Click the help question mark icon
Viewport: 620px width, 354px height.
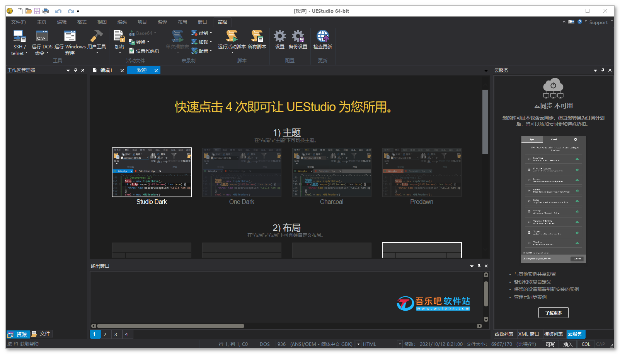(x=580, y=22)
